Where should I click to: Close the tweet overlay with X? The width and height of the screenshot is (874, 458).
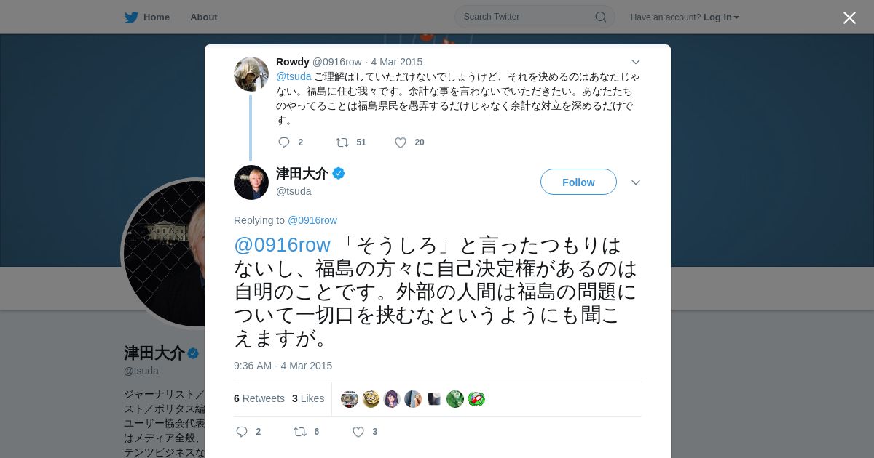pos(849,17)
